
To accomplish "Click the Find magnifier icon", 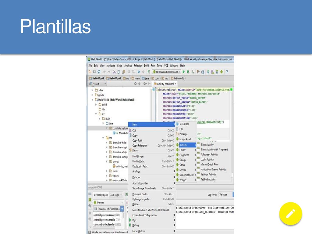I will [129, 72].
